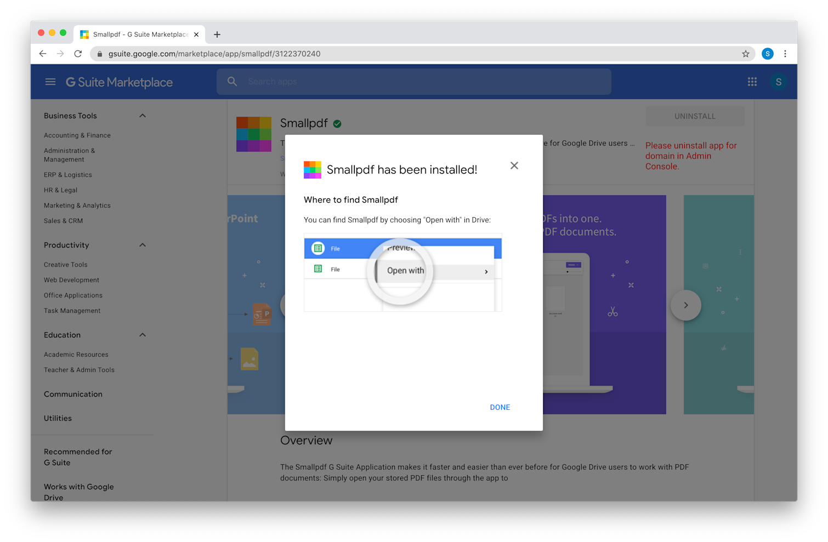828x542 pixels.
Task: Open Teacher & Admin Tools category
Action: click(79, 370)
